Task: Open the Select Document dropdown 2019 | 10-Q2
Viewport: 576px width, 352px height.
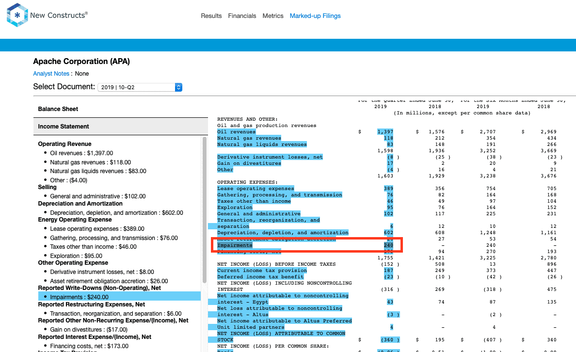Action: pyautogui.click(x=140, y=87)
